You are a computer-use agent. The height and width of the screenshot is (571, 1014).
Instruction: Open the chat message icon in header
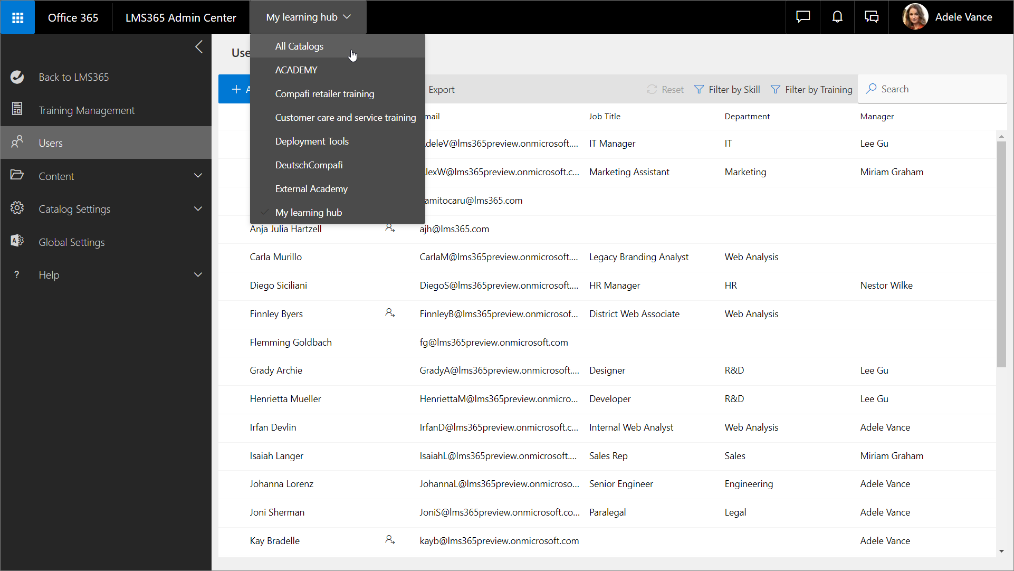803,17
